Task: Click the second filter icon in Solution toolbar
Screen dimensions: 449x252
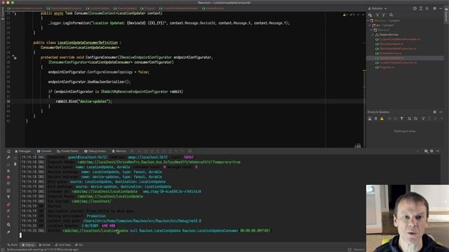Action: (x=384, y=15)
